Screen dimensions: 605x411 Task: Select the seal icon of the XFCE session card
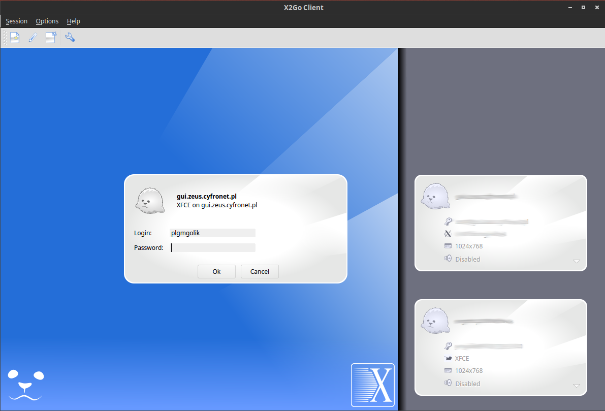(436, 321)
